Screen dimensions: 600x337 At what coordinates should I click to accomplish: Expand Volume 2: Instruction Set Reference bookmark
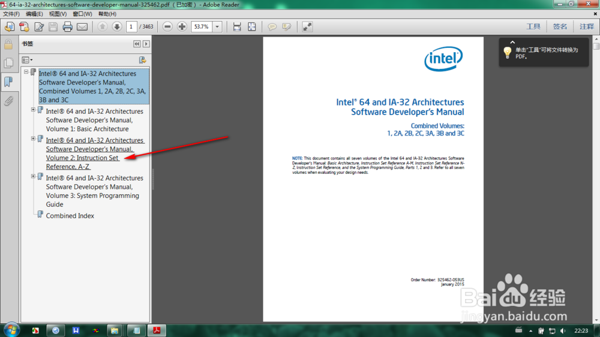point(33,139)
